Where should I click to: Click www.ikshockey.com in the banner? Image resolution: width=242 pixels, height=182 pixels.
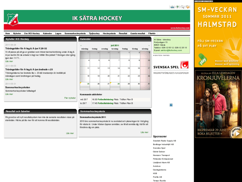pos(180,28)
